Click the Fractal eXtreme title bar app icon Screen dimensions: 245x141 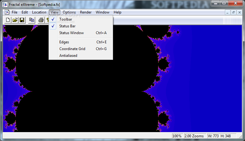click(5, 5)
